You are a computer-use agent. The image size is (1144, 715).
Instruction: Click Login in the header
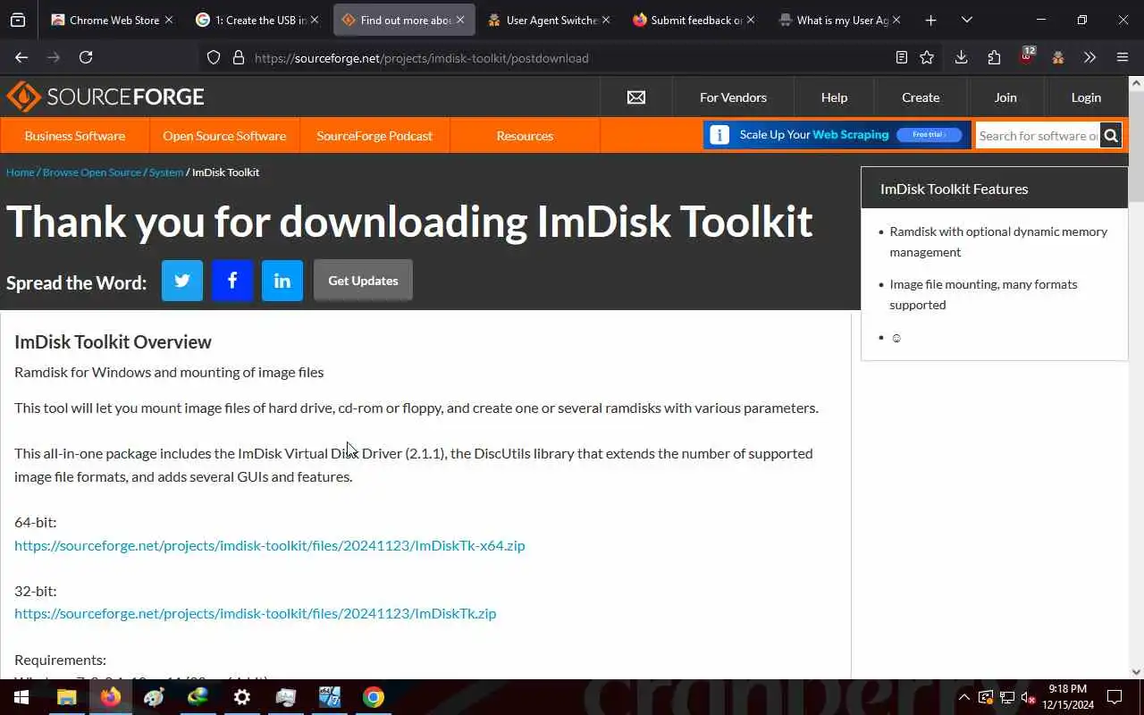1086,97
